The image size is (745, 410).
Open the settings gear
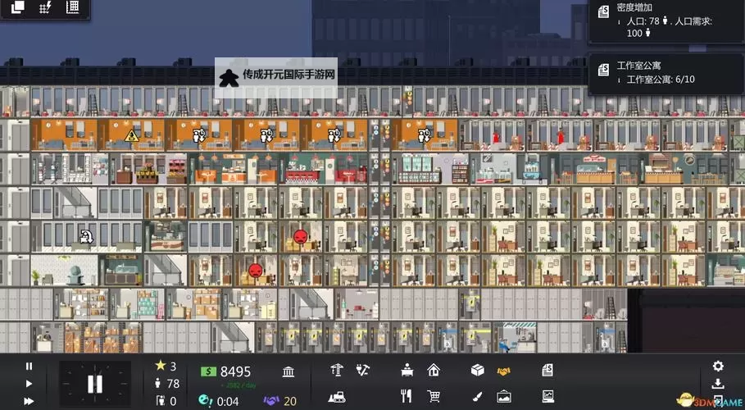(718, 366)
